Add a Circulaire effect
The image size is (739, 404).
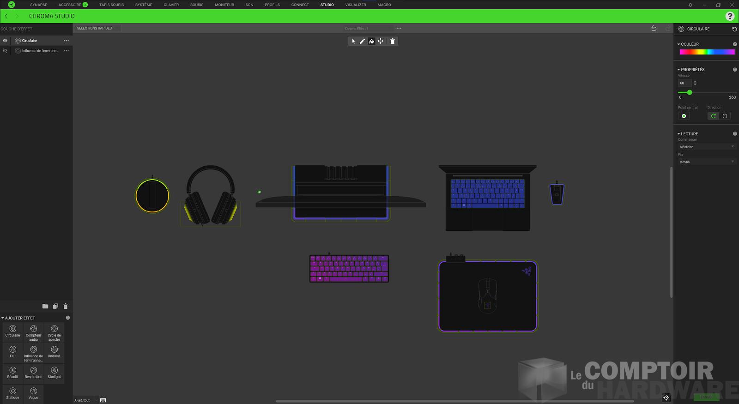pyautogui.click(x=13, y=332)
